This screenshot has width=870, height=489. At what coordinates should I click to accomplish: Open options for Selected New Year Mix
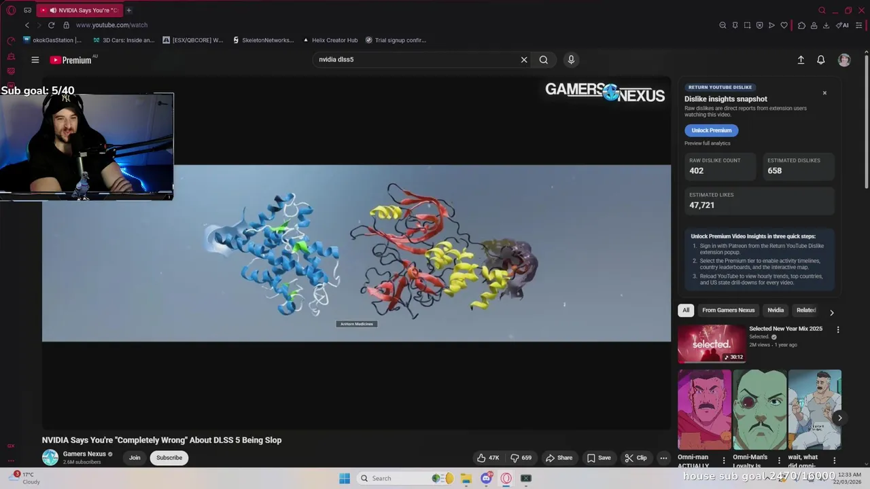pos(838,329)
